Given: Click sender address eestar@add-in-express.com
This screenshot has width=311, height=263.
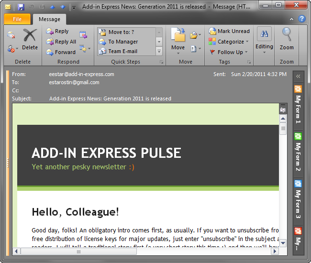Looking at the screenshot, I should coord(81,74).
